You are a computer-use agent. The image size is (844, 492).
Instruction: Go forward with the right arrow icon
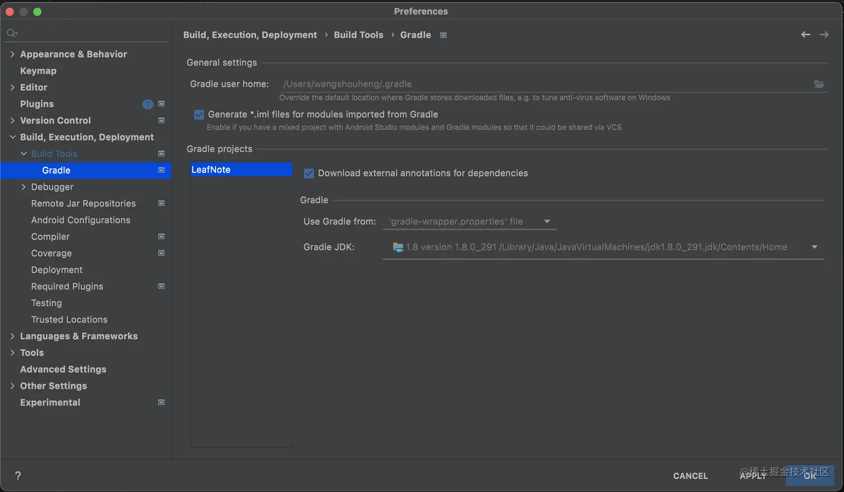click(x=824, y=35)
